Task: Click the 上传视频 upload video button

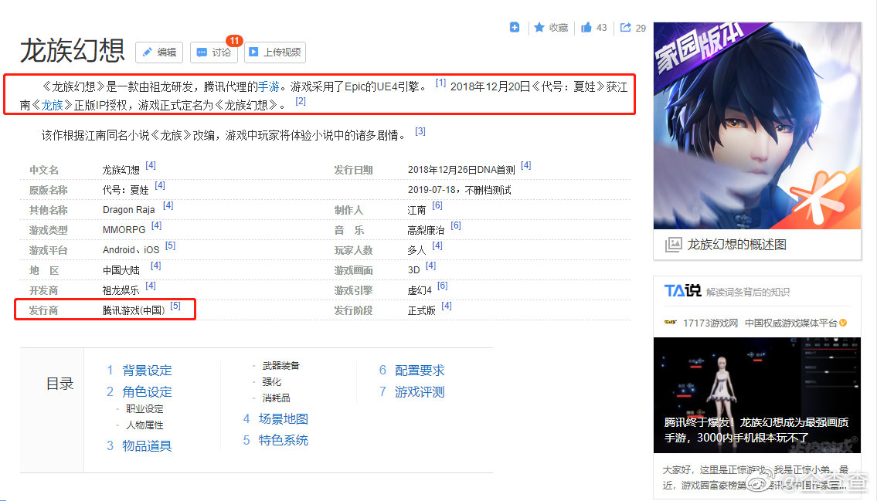Action: pyautogui.click(x=274, y=52)
